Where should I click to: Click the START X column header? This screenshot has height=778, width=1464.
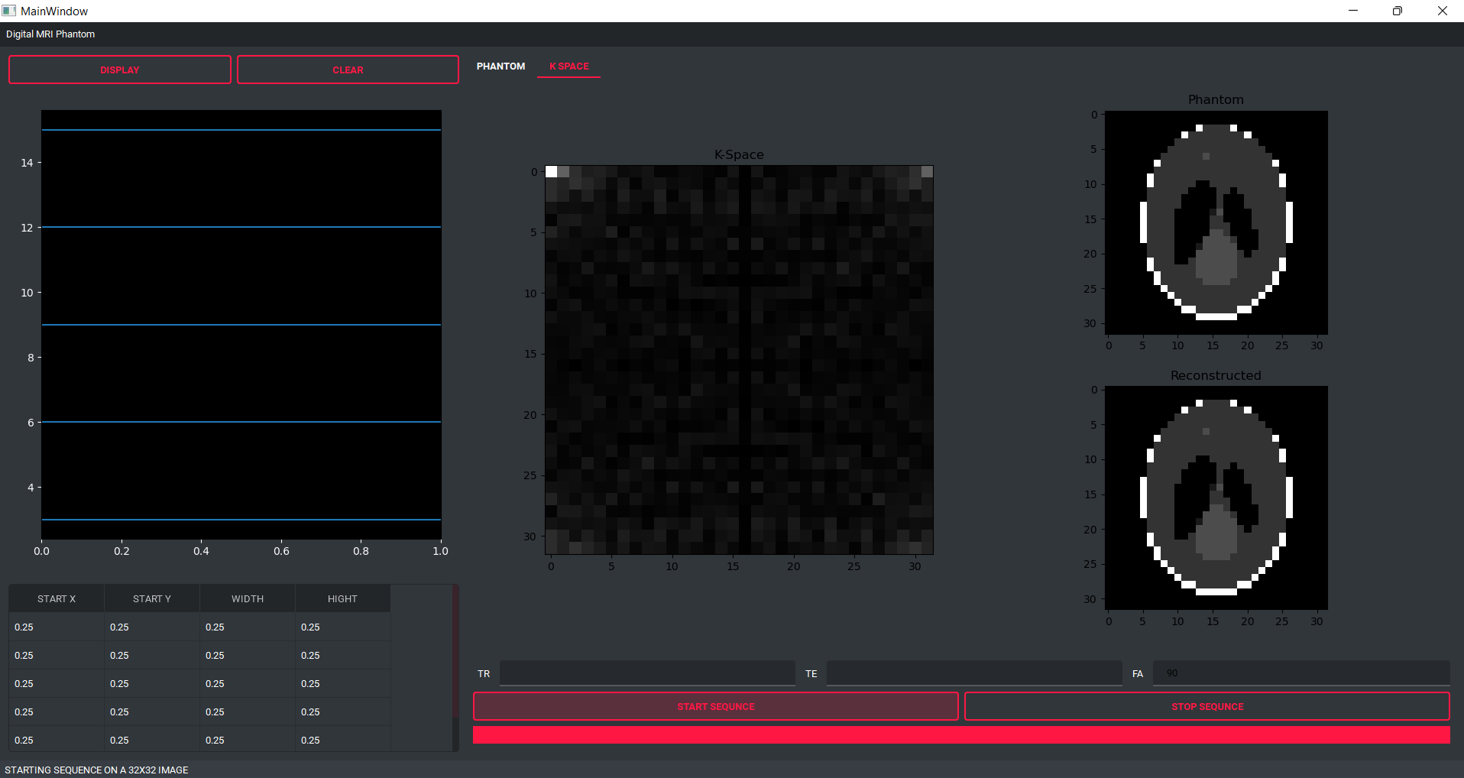pos(56,598)
